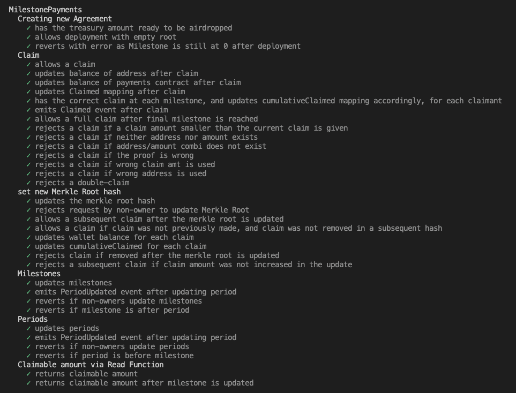
Task: Click checkmark next to 'updates periods'
Action: tap(28, 329)
